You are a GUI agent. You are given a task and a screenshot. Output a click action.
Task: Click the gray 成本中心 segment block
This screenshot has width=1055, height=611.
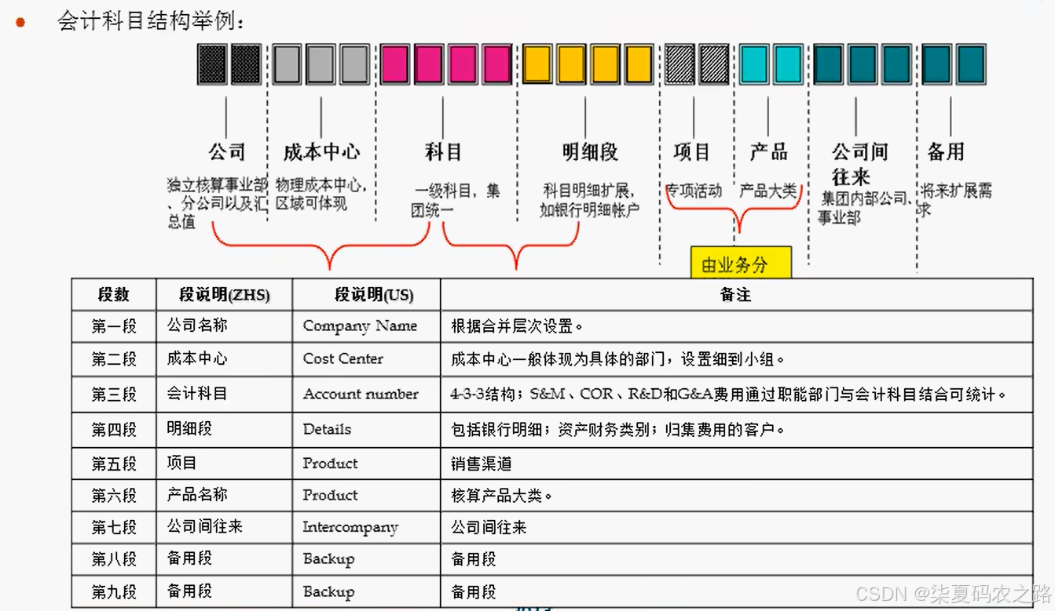[x=321, y=64]
